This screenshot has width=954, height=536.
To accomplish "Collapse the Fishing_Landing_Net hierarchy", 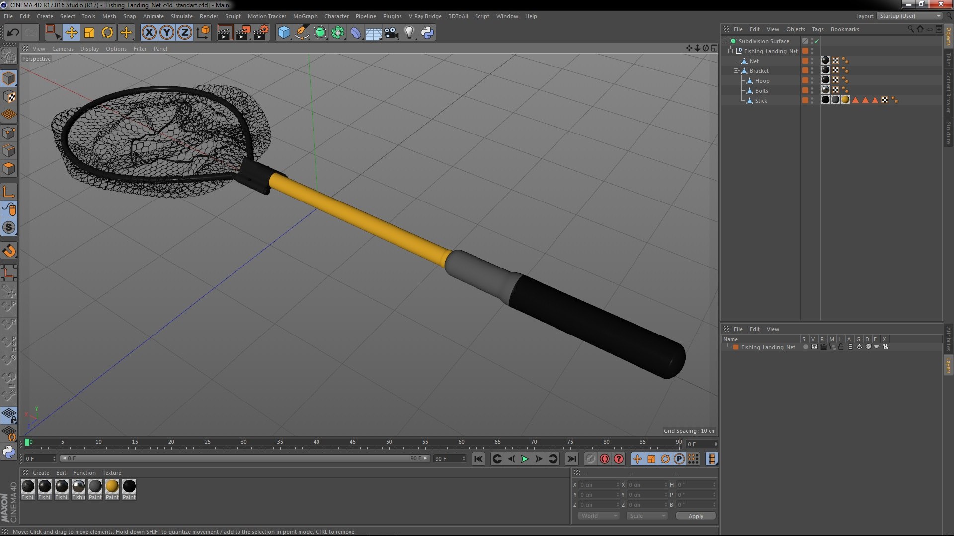I will 731,51.
